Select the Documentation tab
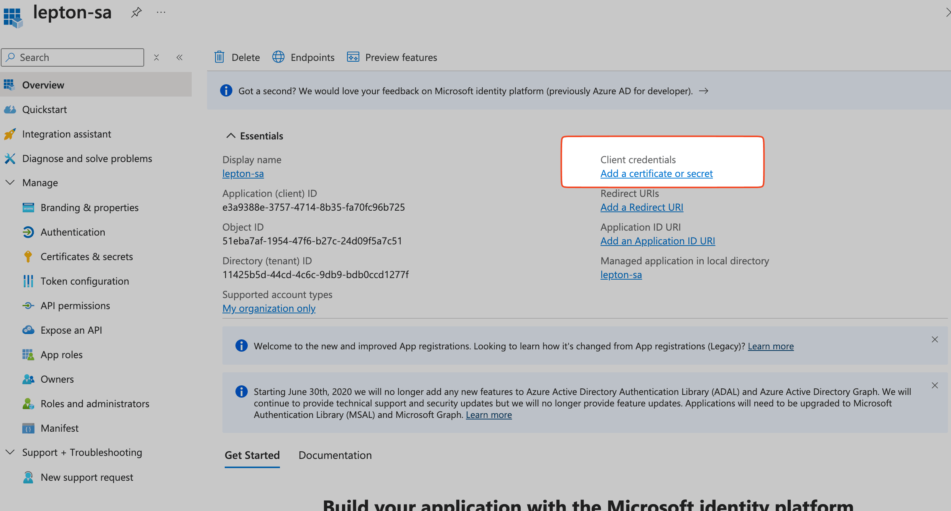This screenshot has height=511, width=951. click(335, 455)
